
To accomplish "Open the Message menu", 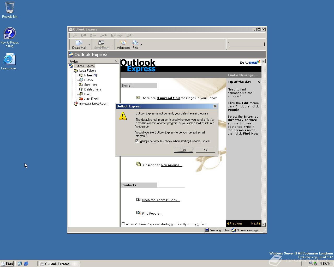I will (117, 35).
